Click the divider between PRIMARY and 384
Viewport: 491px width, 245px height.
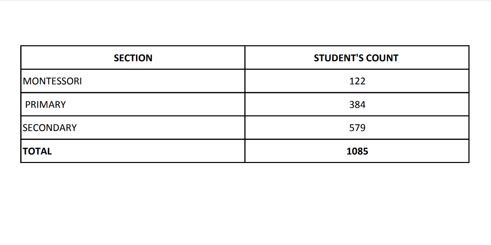(x=245, y=104)
